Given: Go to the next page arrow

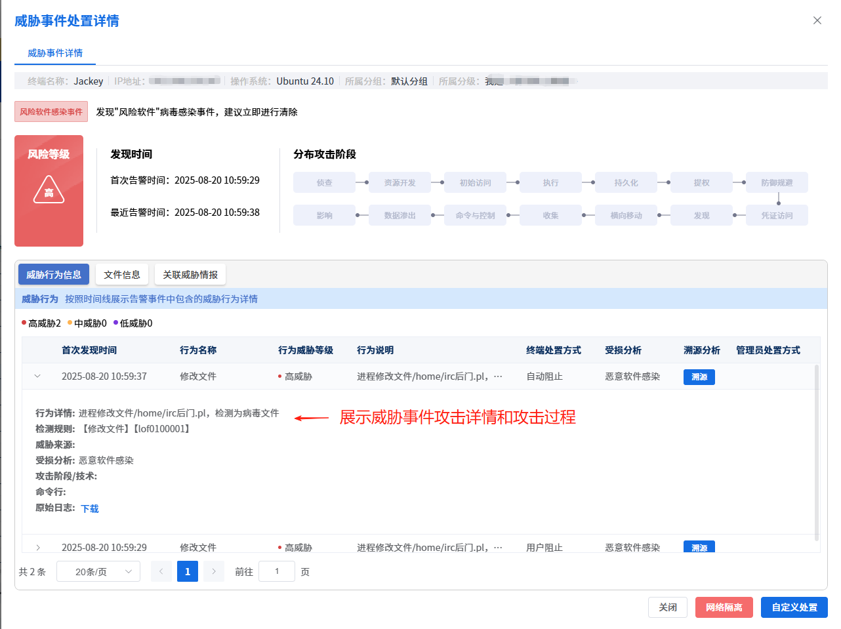Looking at the screenshot, I should pyautogui.click(x=214, y=572).
